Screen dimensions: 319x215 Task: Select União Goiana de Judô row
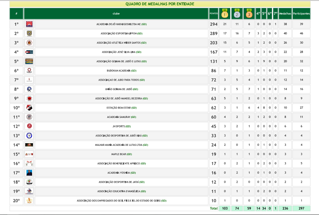click(121, 89)
